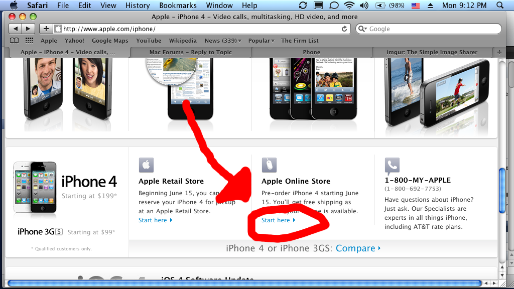Click the phone handset icon
Image resolution: width=514 pixels, height=289 pixels.
click(392, 166)
